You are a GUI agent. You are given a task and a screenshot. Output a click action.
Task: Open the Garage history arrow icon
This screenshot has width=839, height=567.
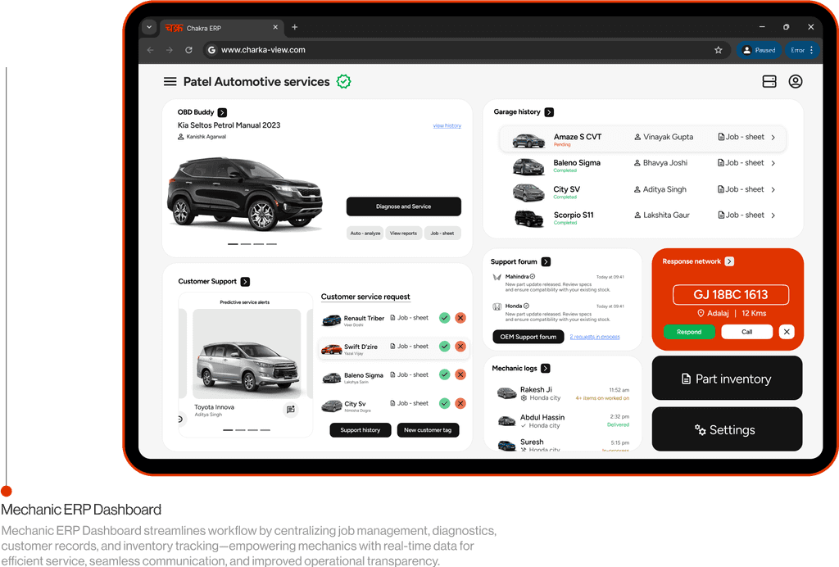point(549,111)
